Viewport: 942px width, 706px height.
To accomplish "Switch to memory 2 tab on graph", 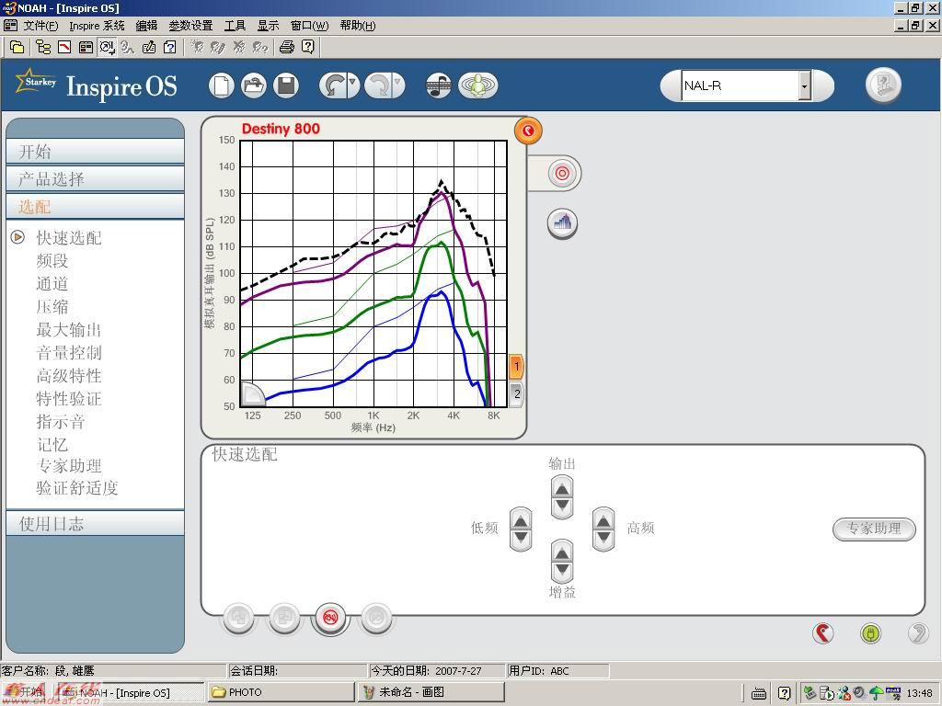I will click(516, 394).
